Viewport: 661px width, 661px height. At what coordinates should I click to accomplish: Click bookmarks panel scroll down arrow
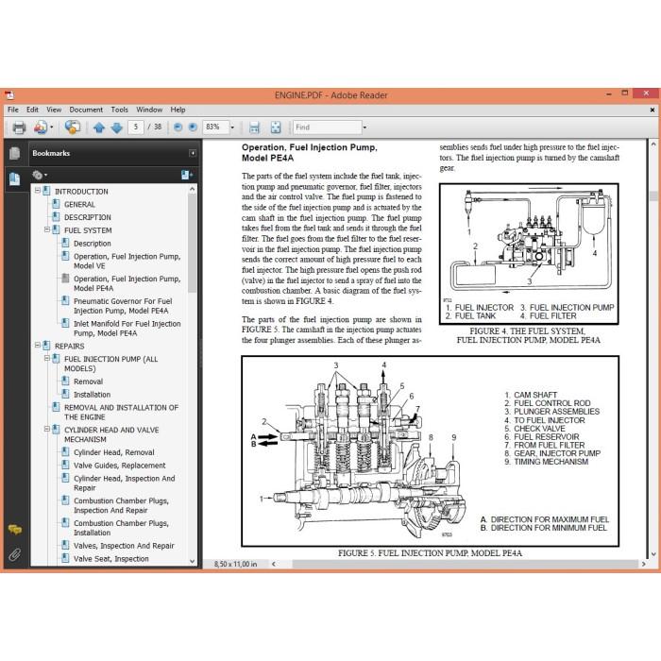(193, 561)
